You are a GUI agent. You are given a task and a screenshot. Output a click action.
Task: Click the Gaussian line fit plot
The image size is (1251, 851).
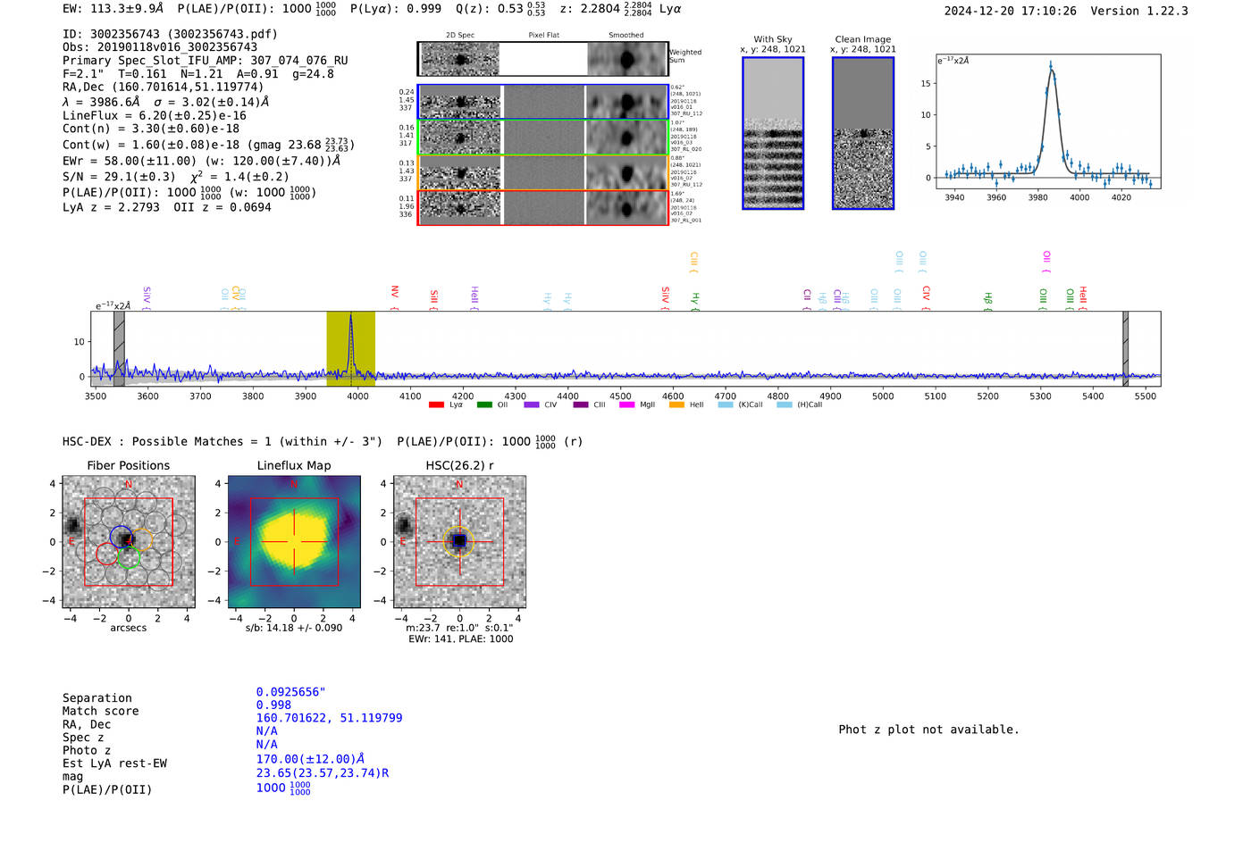[x=1047, y=122]
